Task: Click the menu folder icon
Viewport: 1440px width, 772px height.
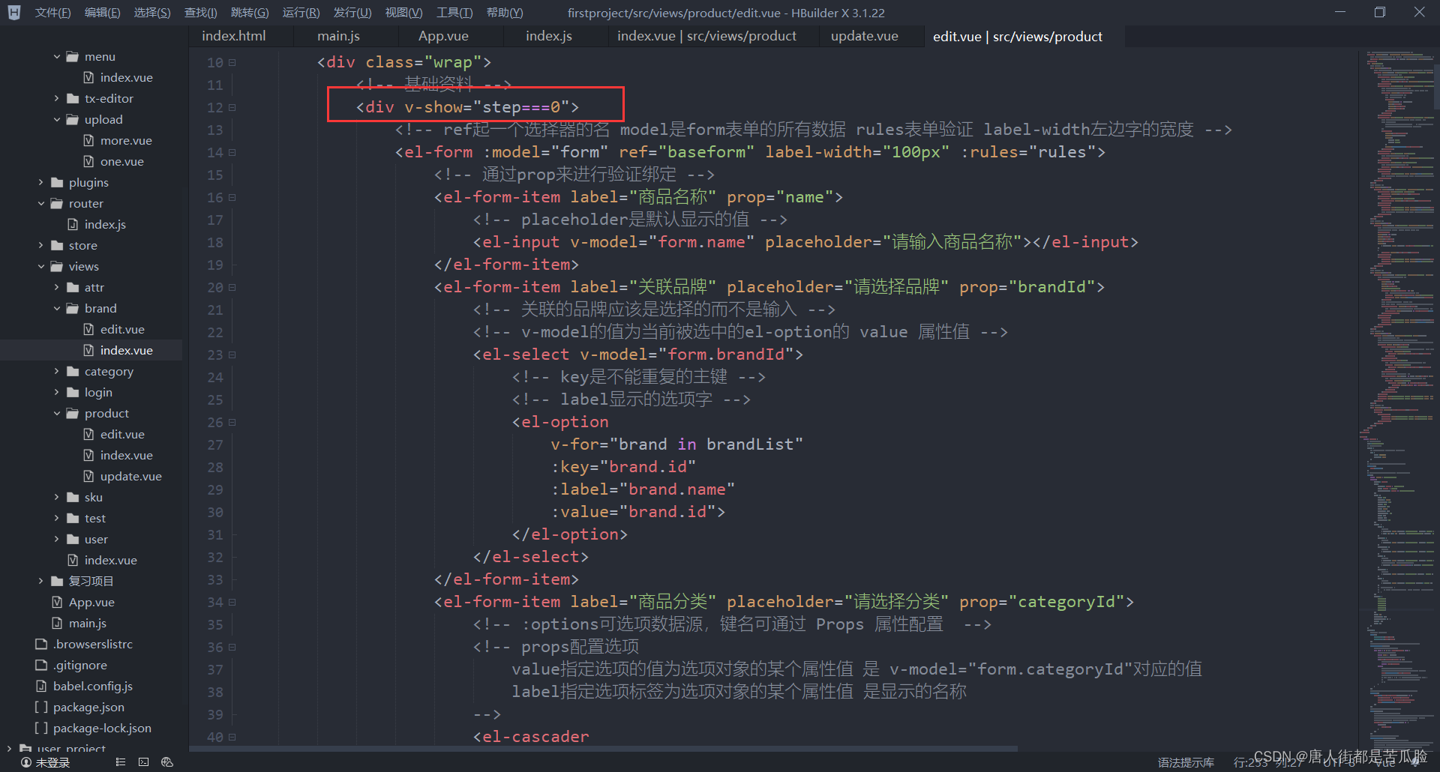Action: 73,56
